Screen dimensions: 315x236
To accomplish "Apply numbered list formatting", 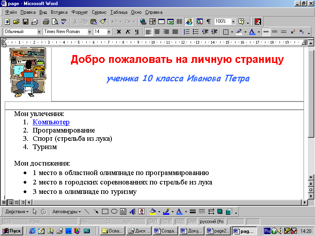I will (187, 32).
